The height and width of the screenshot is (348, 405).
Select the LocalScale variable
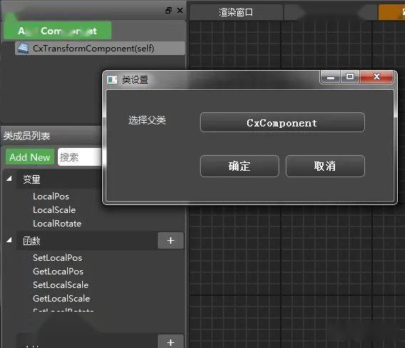pos(54,210)
